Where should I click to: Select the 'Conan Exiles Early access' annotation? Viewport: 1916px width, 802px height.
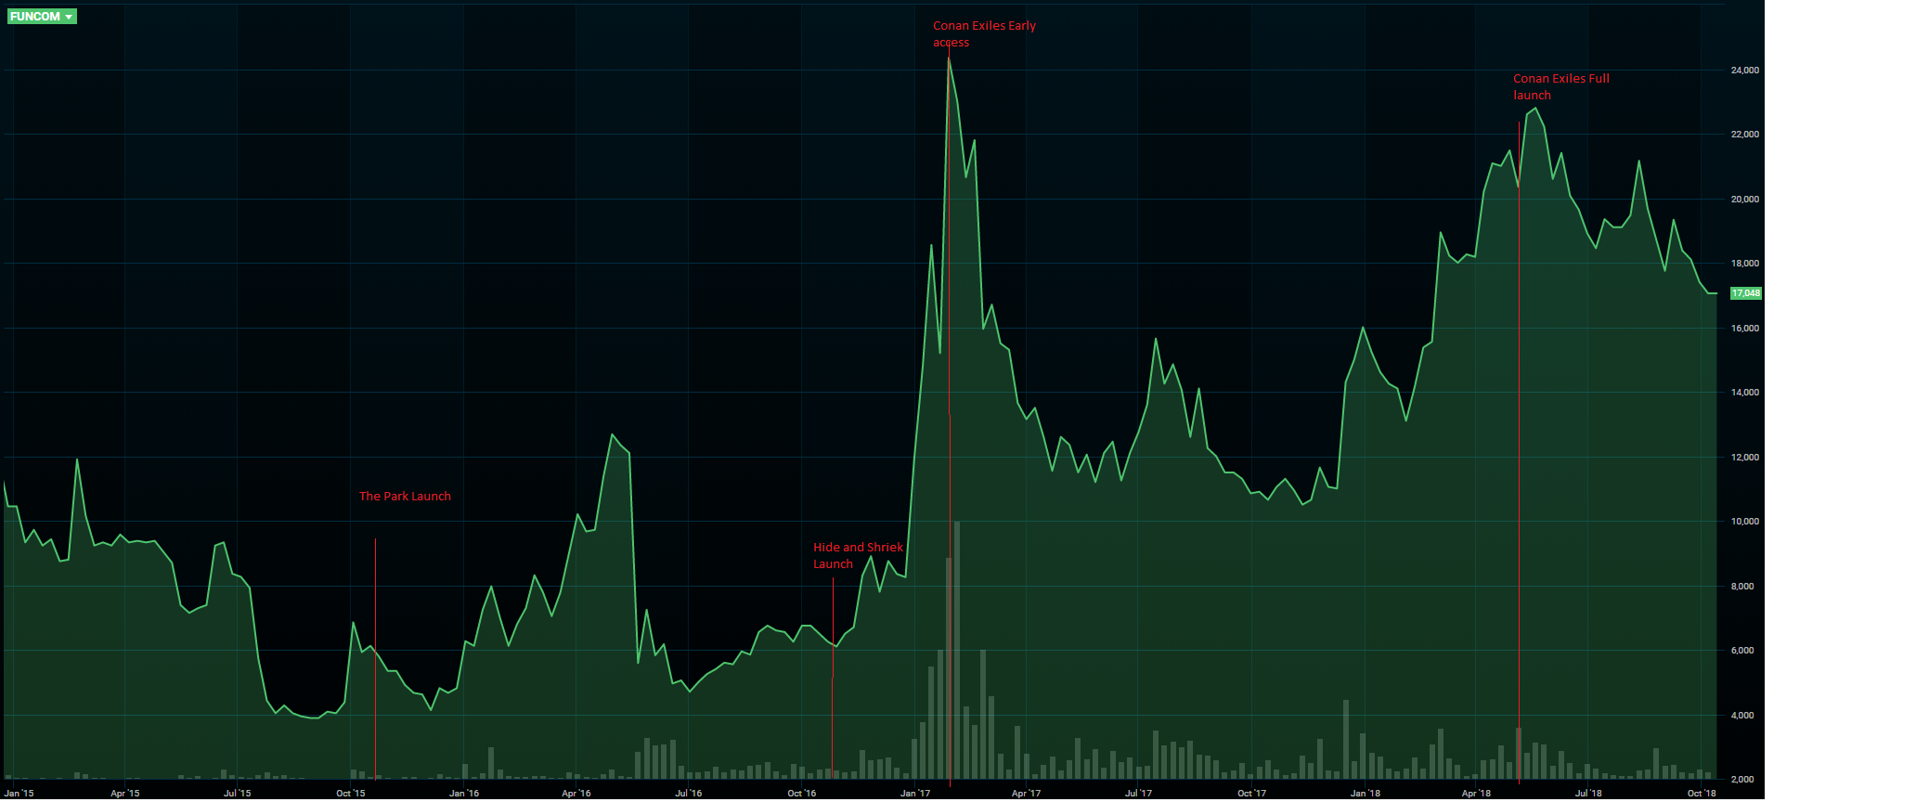click(984, 34)
